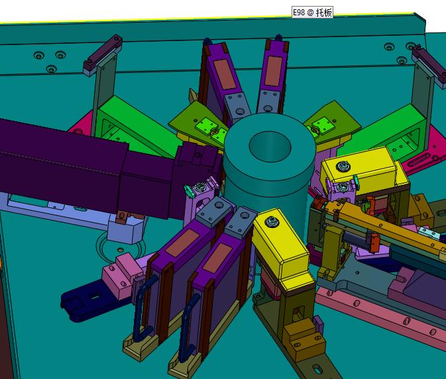
Task: Select the yellow cover in front of hub
Action: (283, 250)
